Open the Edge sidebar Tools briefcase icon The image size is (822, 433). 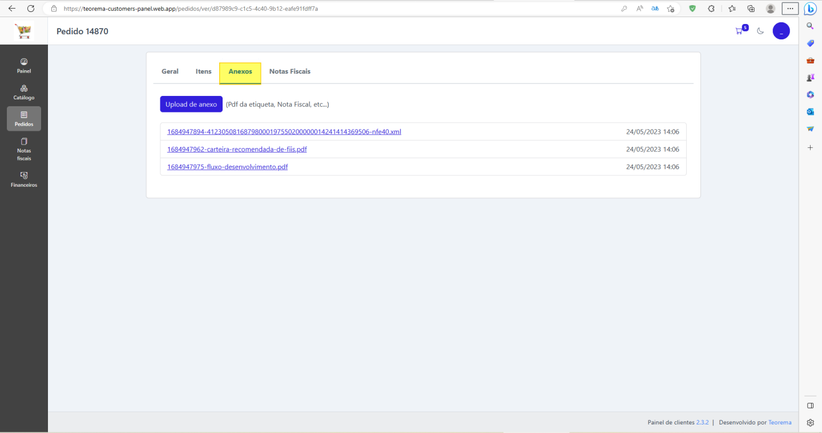click(810, 61)
